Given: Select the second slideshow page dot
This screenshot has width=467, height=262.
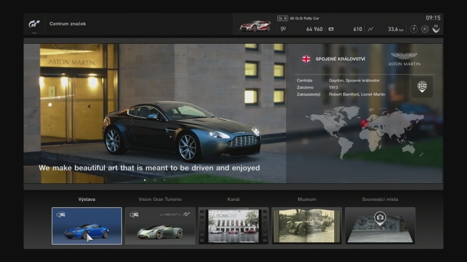Looking at the screenshot, I should pos(155,180).
